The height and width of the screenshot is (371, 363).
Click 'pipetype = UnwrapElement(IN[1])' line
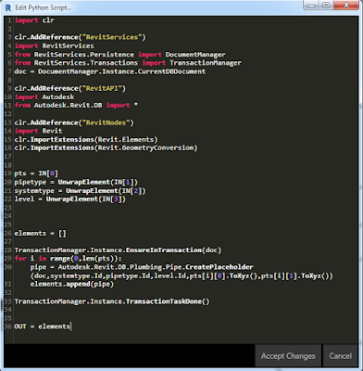pos(76,182)
